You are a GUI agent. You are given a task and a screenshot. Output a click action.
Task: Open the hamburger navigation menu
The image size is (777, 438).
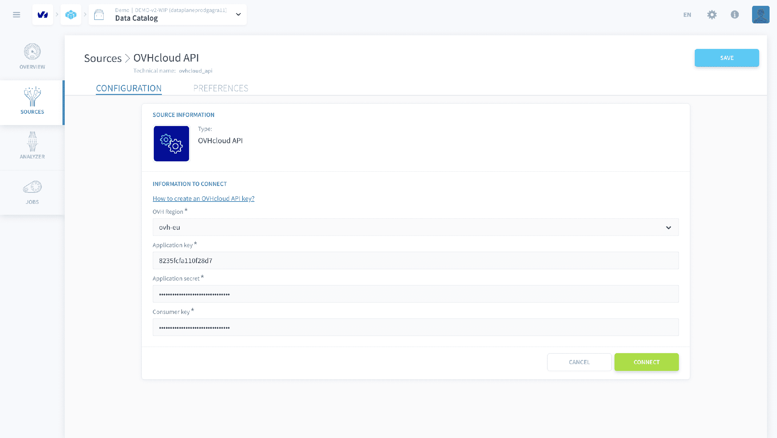tap(17, 15)
